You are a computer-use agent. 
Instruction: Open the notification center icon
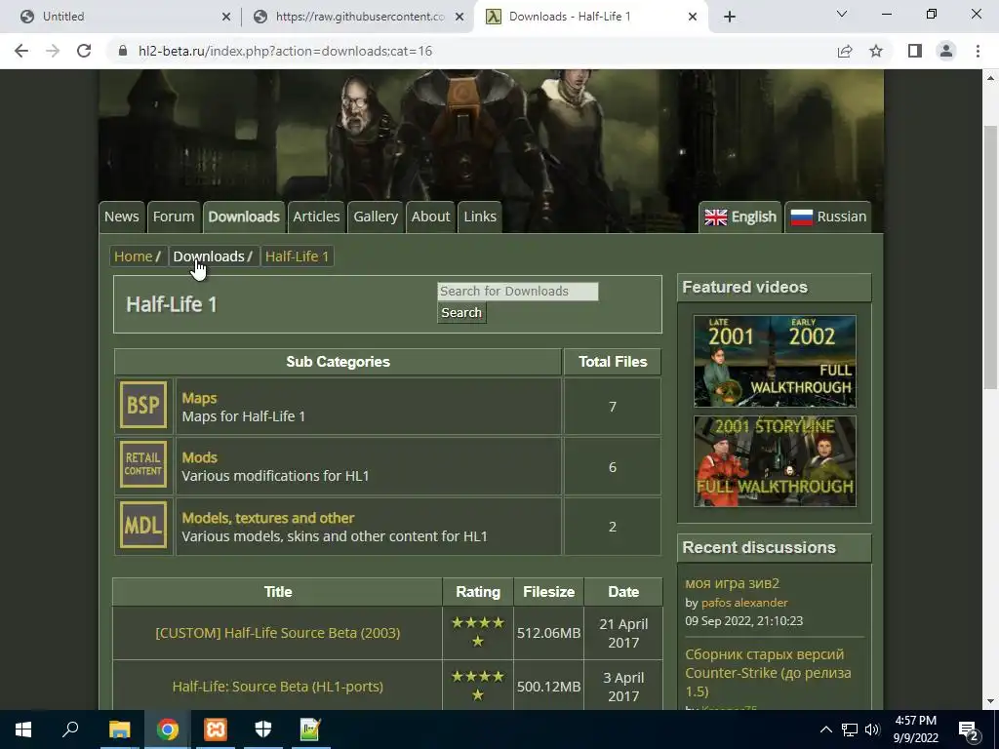pyautogui.click(x=968, y=729)
